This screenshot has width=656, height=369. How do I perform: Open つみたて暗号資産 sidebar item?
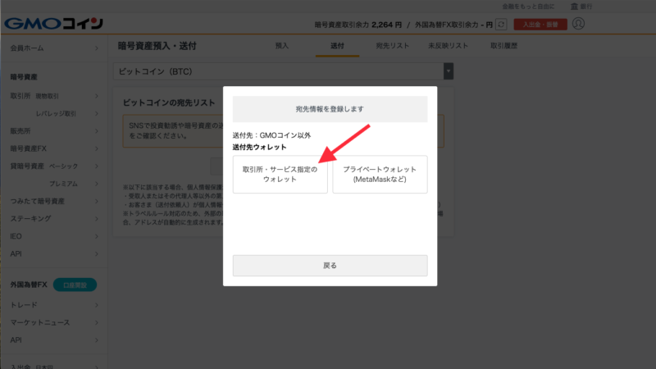pos(54,201)
